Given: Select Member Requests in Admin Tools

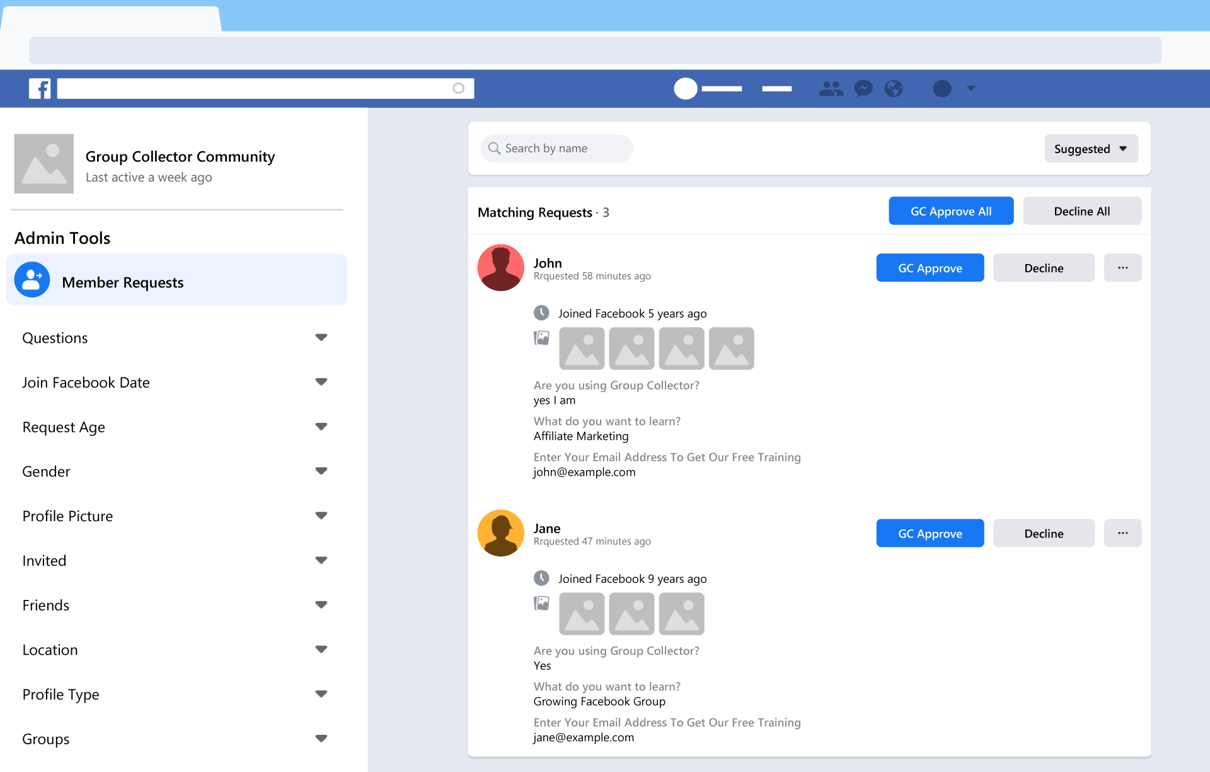Looking at the screenshot, I should tap(176, 280).
